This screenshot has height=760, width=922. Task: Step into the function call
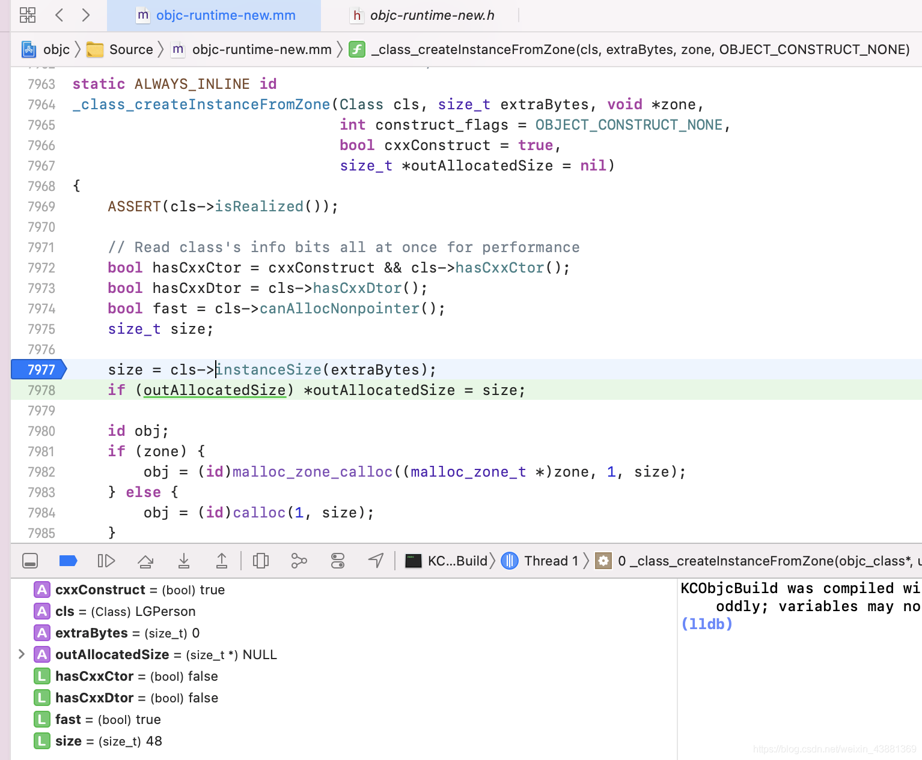click(x=184, y=561)
